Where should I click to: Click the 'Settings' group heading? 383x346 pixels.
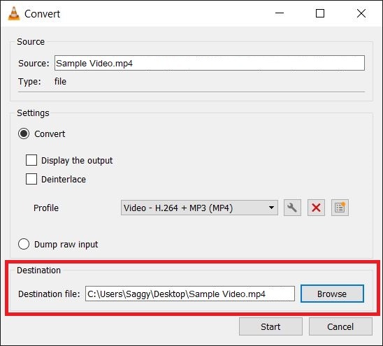pos(33,113)
